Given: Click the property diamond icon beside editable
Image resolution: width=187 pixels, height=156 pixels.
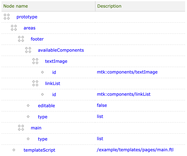Looking at the screenshot, I should click(28, 105).
